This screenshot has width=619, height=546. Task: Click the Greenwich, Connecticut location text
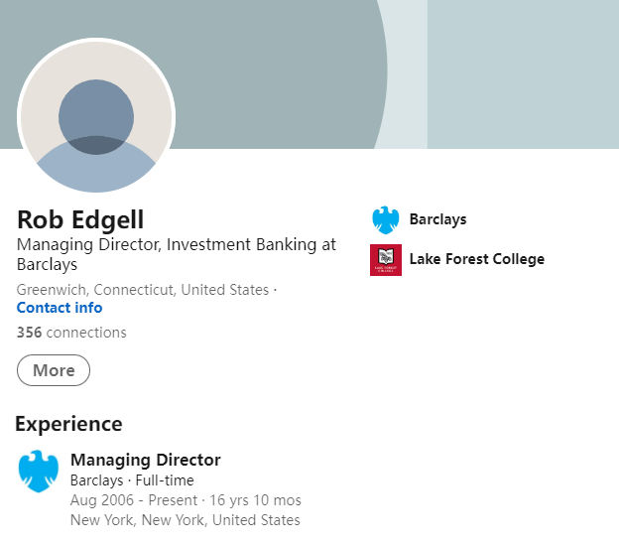click(x=143, y=290)
